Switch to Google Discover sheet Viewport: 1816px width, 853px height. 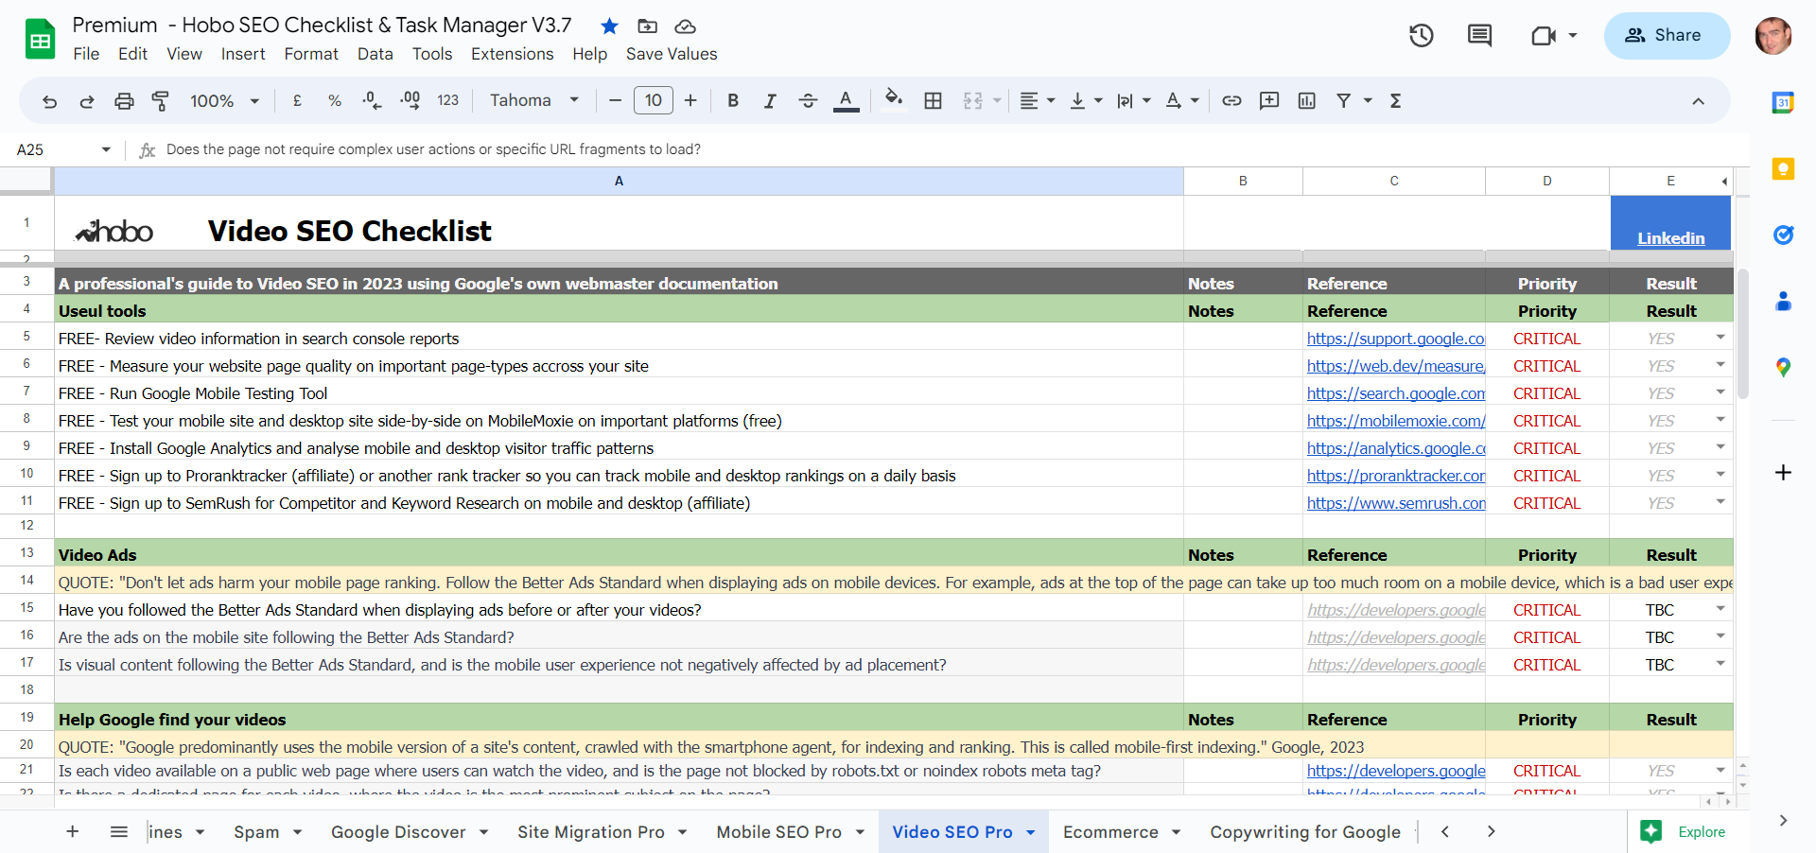[398, 832]
